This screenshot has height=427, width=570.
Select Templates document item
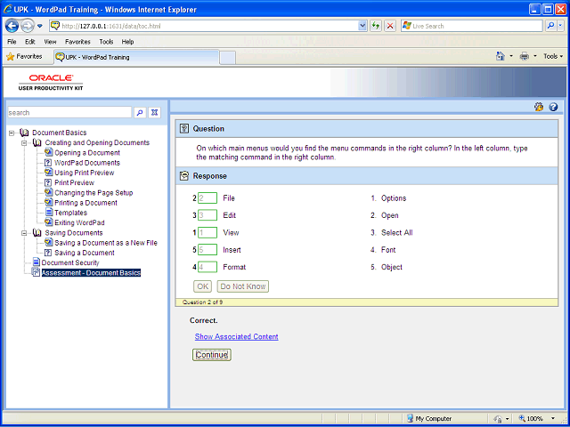click(71, 213)
